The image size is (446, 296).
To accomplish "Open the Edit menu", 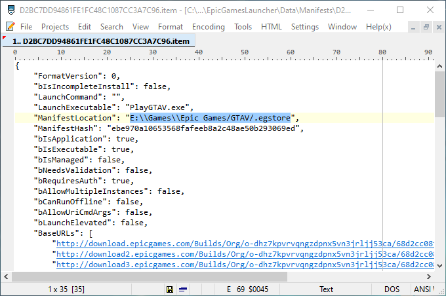I will 85,27.
